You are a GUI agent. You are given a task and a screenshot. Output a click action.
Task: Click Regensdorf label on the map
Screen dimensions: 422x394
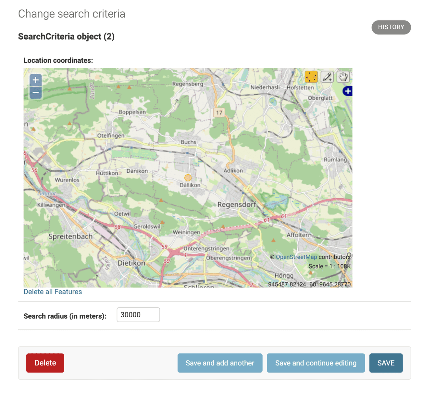point(237,204)
